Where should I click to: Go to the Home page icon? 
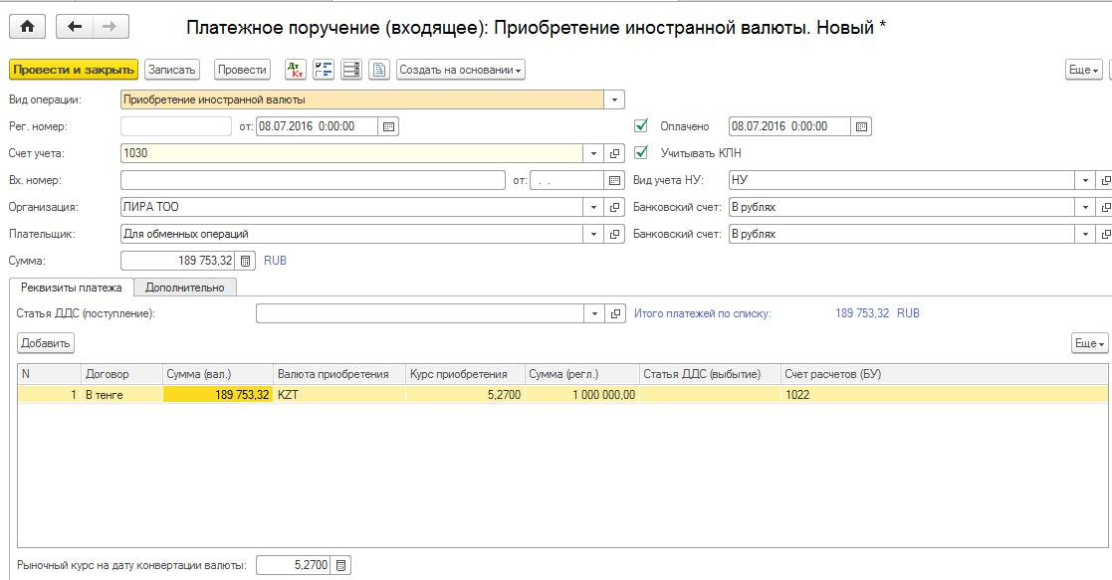[x=27, y=27]
